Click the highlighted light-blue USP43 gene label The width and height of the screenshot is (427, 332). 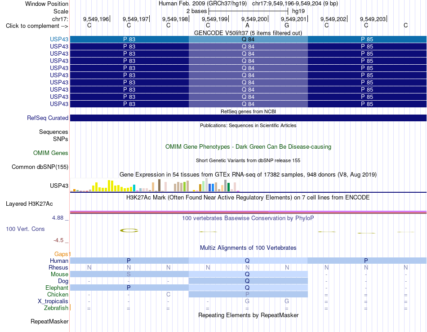59,39
